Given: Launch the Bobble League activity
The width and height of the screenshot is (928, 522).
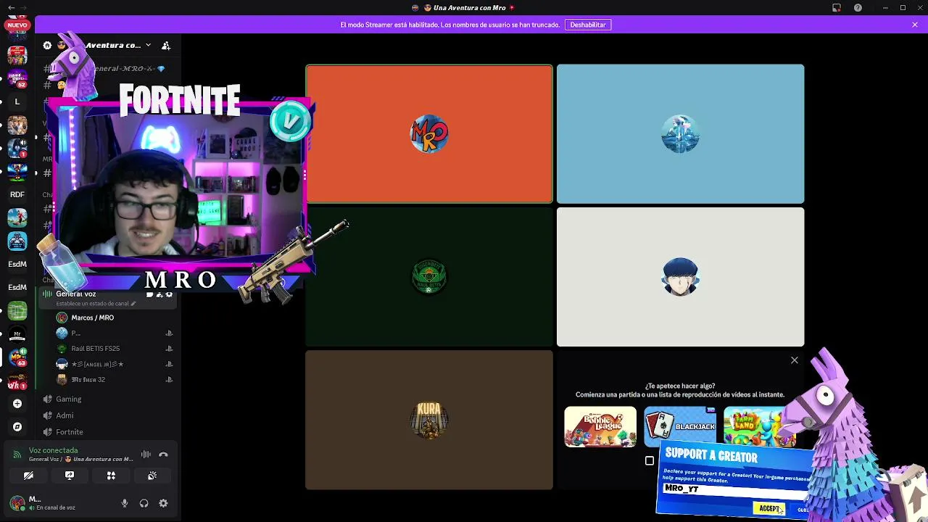Looking at the screenshot, I should [600, 426].
